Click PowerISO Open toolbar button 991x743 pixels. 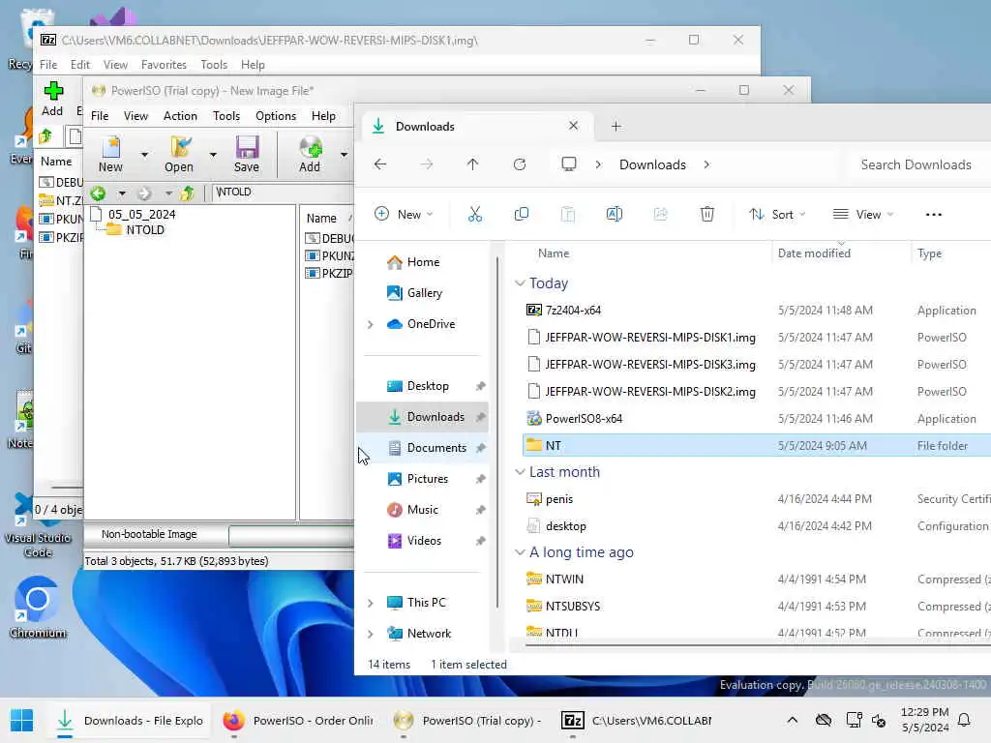(x=179, y=154)
